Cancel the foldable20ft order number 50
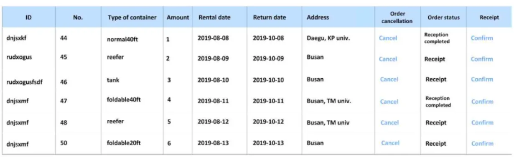 coord(390,143)
